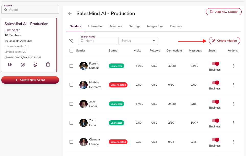Image resolution: width=246 pixels, height=156 pixels.
Task: Click Clément Etienne's profile avatar
Action: point(84,142)
